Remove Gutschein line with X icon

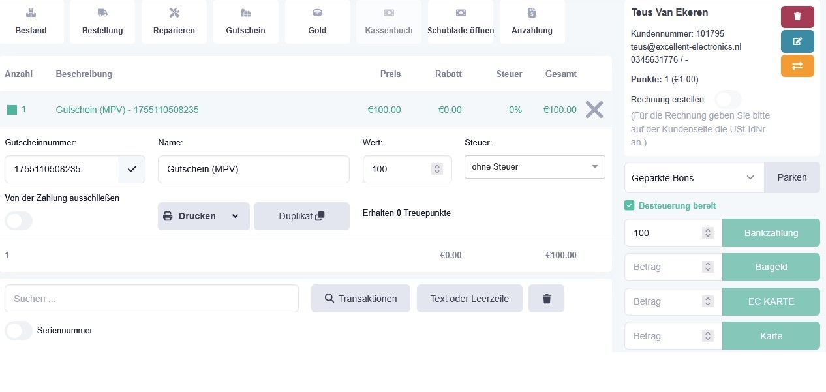click(594, 110)
